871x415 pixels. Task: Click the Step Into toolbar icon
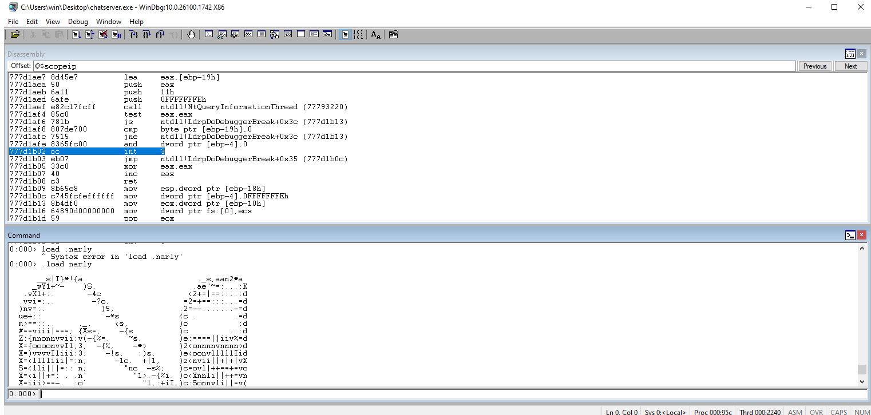point(134,35)
